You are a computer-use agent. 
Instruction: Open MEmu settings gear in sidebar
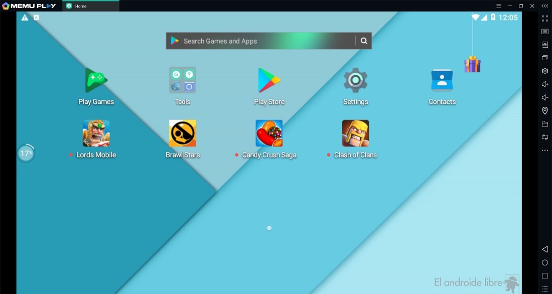(544, 71)
